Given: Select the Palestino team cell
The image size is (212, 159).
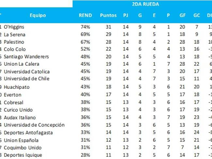Looking at the screenshot, I should pos(14,42).
